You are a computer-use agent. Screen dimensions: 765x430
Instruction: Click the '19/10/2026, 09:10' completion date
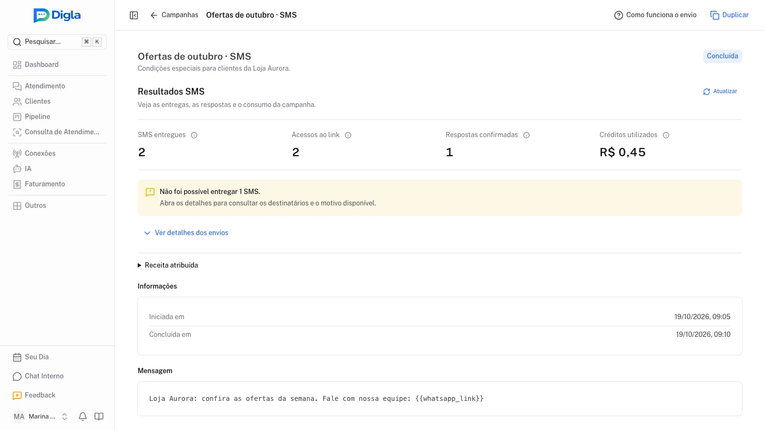[x=703, y=334]
